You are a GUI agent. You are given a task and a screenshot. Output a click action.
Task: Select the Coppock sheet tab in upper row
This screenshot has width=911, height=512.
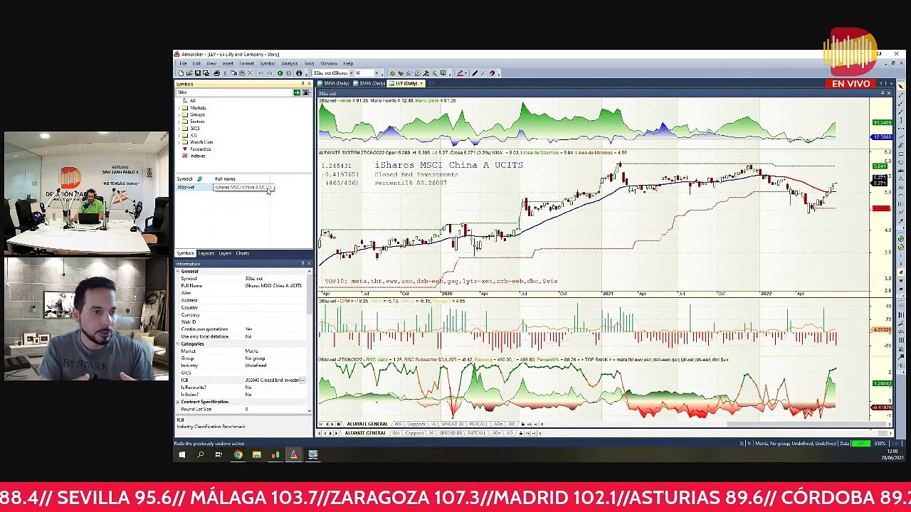pyautogui.click(x=416, y=425)
